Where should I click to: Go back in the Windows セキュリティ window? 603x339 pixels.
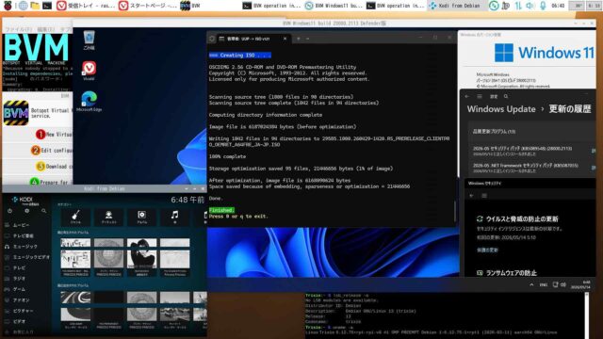[472, 196]
